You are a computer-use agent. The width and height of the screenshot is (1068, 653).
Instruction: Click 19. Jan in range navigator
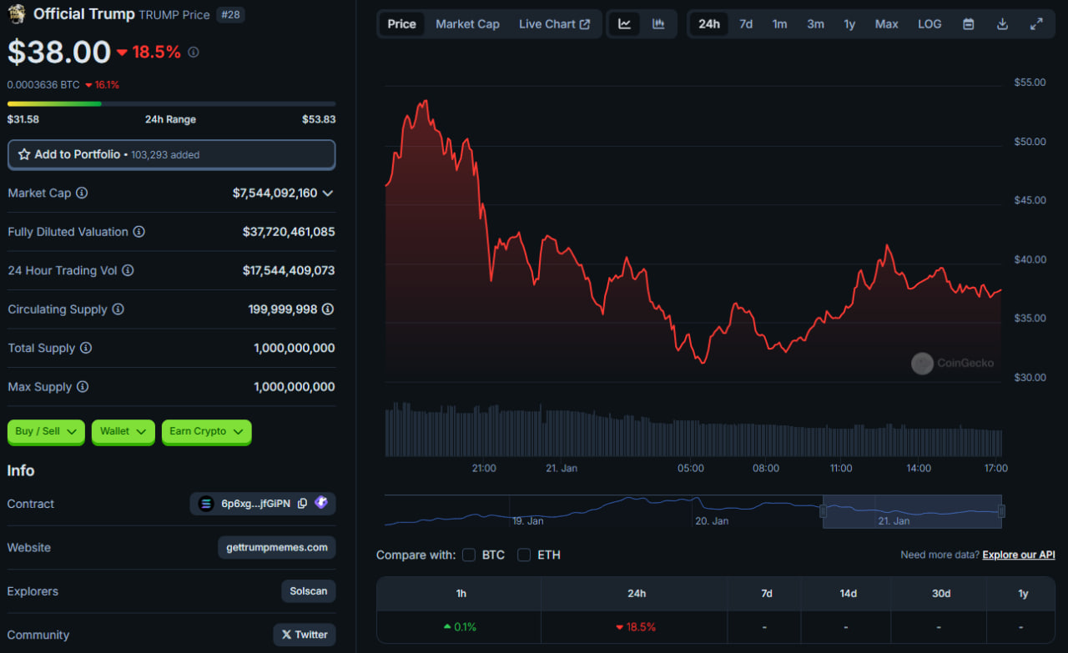click(x=528, y=520)
